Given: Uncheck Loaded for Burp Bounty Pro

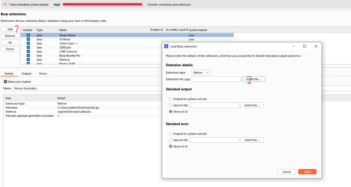Looking at the screenshot, I should pyautogui.click(x=28, y=55).
